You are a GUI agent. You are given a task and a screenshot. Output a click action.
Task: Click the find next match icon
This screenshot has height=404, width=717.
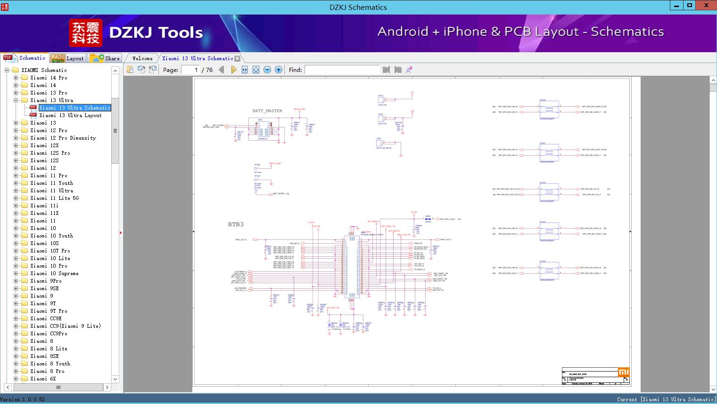(x=398, y=70)
